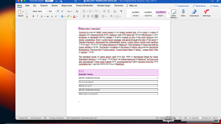Click the print icon in the title bar

click(x=75, y=1)
